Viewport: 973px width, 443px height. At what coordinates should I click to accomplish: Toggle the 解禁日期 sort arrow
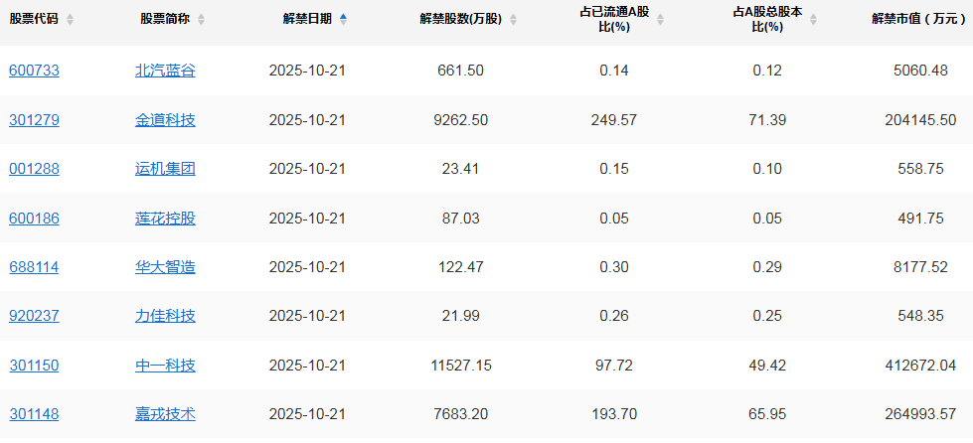click(343, 19)
